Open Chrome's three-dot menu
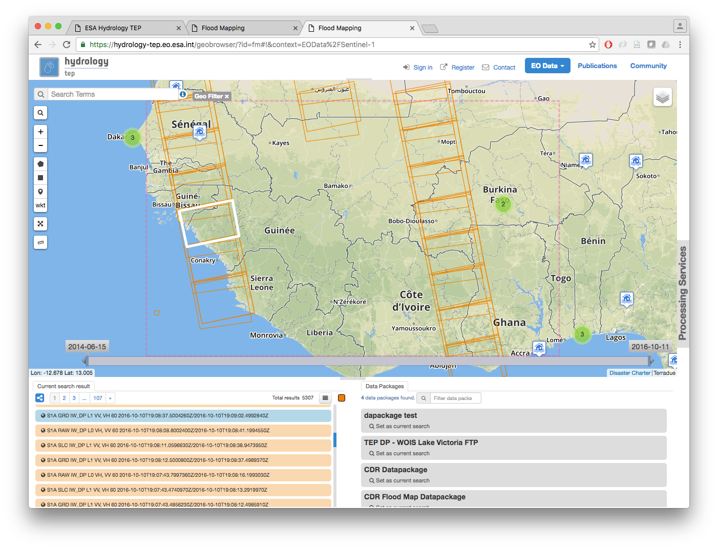 [680, 45]
